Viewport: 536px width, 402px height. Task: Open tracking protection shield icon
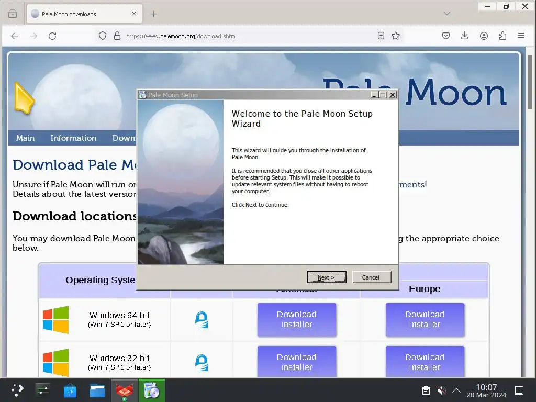[103, 36]
